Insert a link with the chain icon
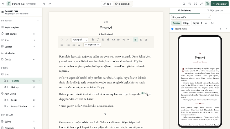Image resolution: width=230 pixels, height=129 pixels. 129,40
